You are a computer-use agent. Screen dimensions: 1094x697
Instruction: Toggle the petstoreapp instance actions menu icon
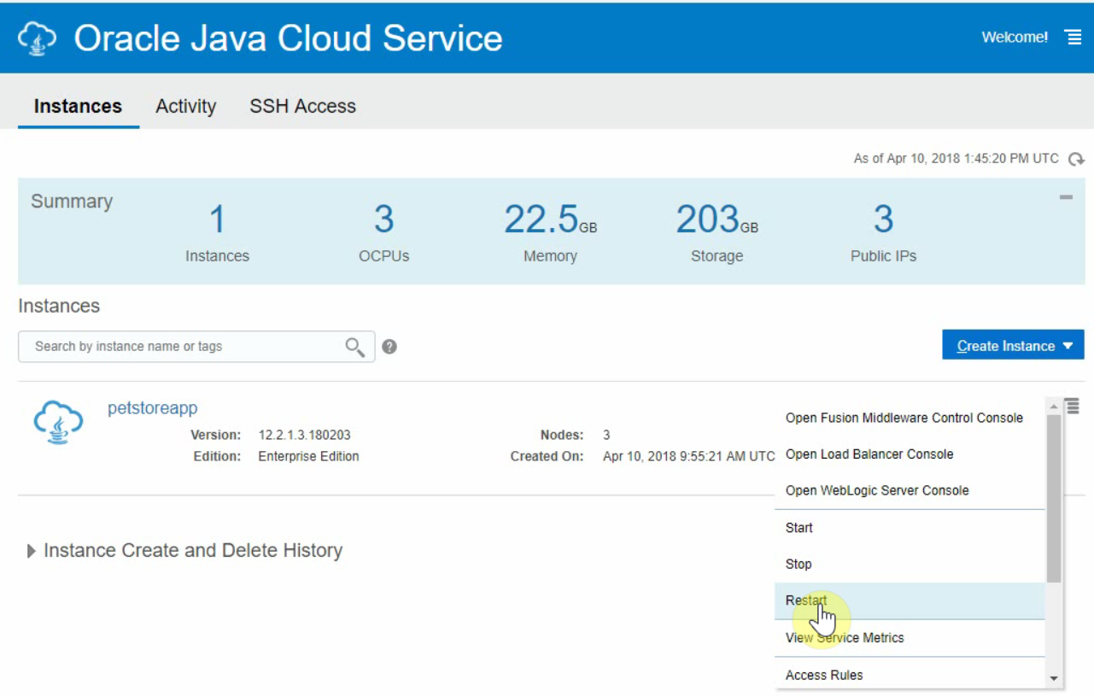pos(1073,407)
